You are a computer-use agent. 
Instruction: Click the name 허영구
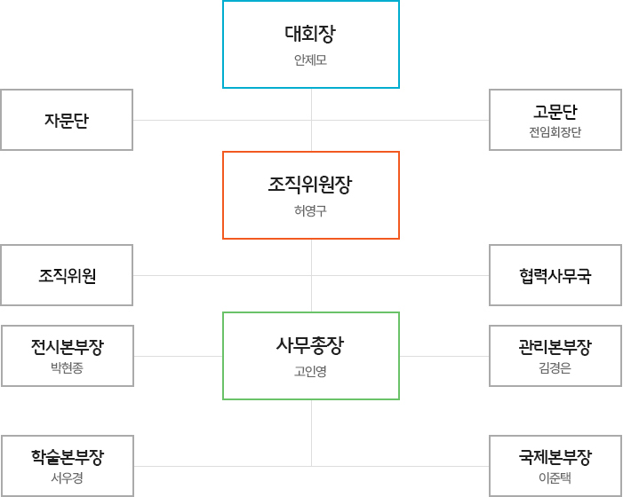click(x=311, y=210)
